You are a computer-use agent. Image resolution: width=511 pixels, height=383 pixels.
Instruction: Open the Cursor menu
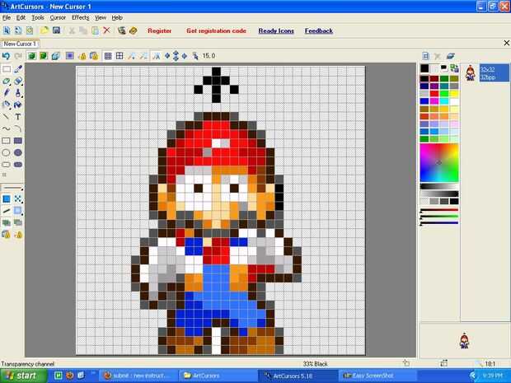58,17
